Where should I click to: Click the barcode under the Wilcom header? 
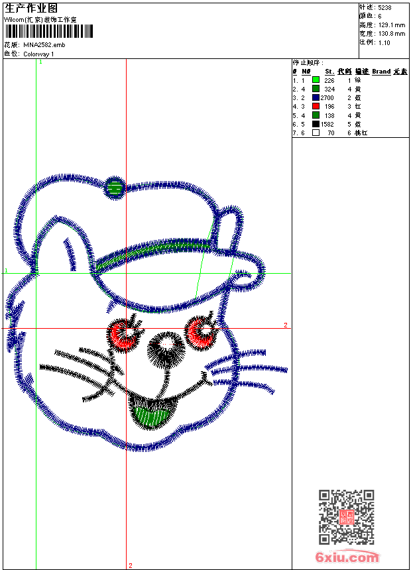pos(49,31)
